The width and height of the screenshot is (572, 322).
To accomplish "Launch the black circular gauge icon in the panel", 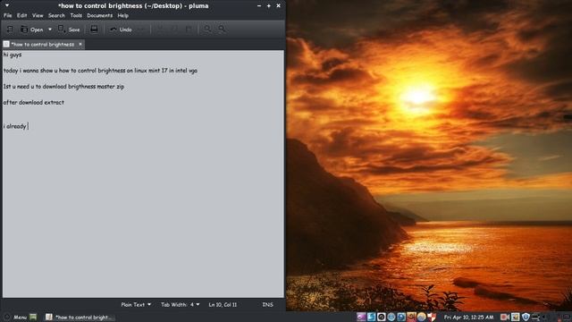I will 382,317.
